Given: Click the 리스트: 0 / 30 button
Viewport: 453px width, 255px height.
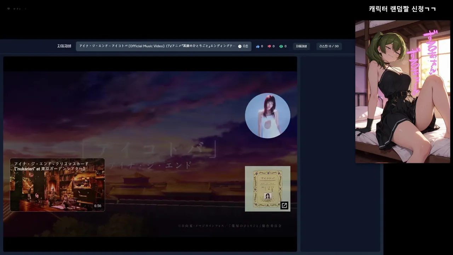Looking at the screenshot, I should tap(329, 46).
